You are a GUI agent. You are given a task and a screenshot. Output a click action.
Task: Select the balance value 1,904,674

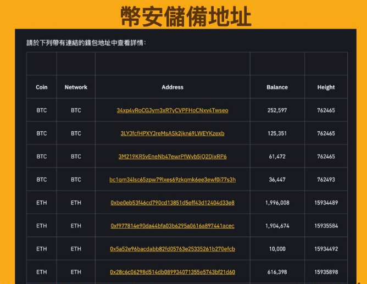pyautogui.click(x=277, y=226)
